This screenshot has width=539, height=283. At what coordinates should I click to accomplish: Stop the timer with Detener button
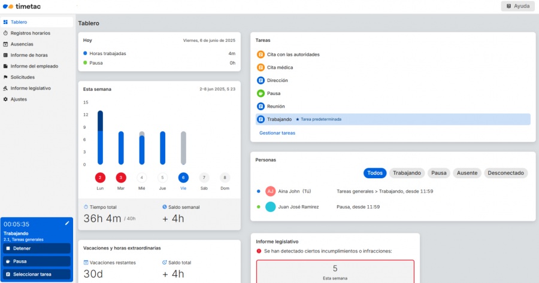coord(37,248)
